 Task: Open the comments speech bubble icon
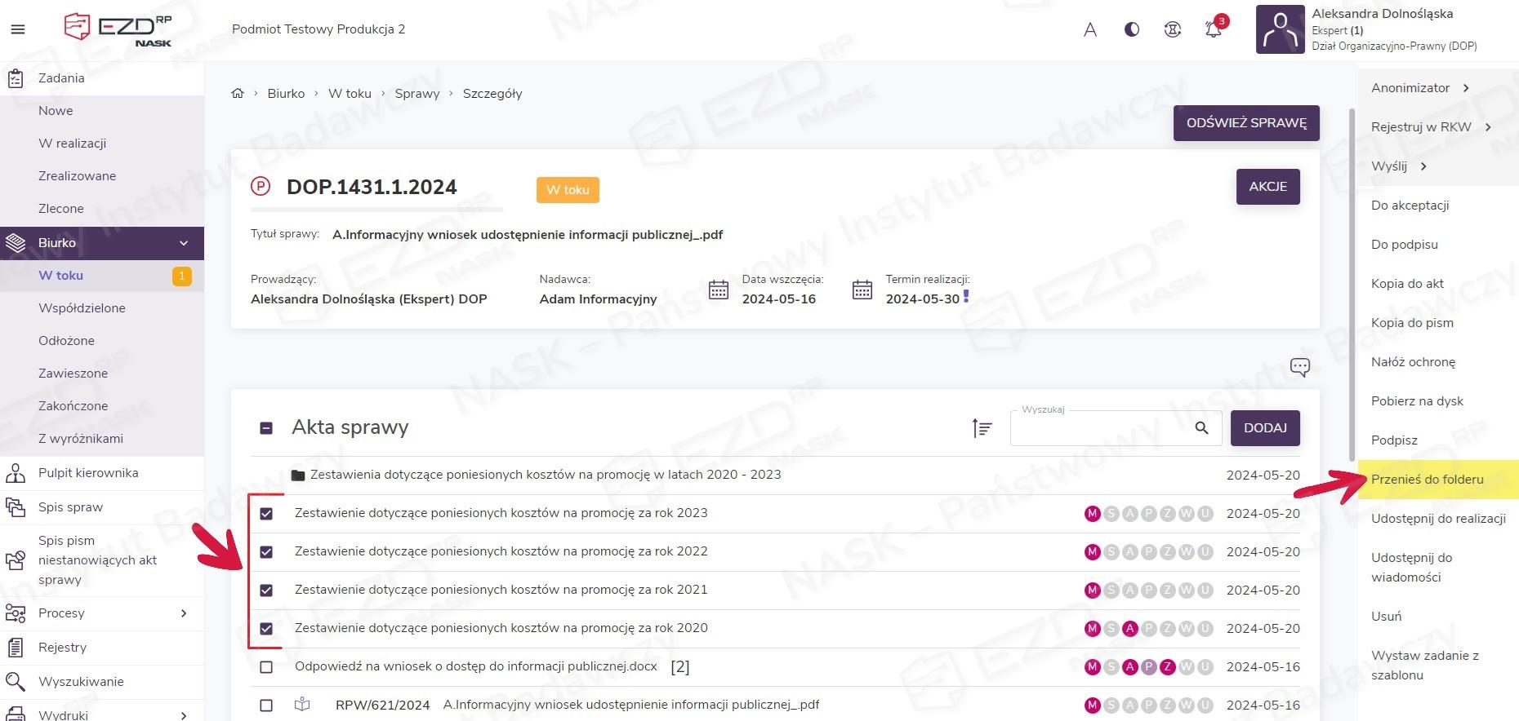coord(1299,367)
